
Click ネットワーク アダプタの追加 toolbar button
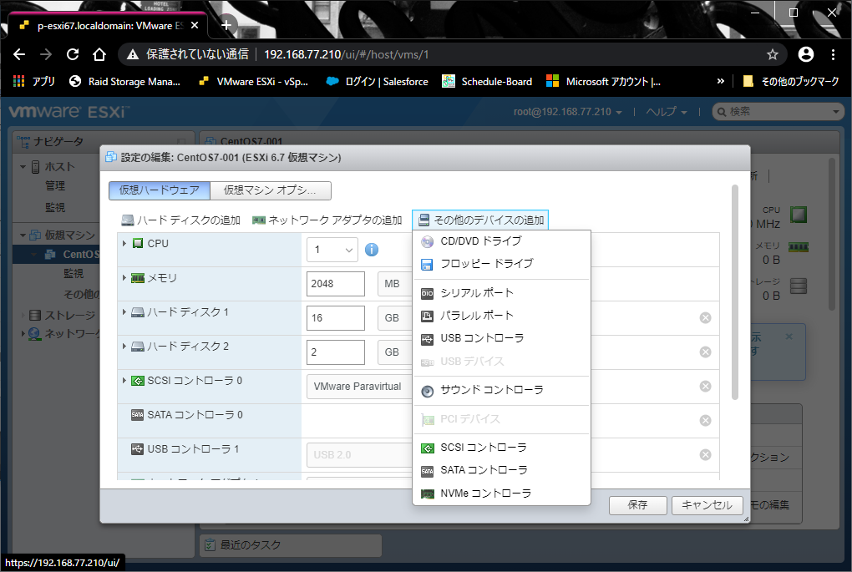coord(327,220)
